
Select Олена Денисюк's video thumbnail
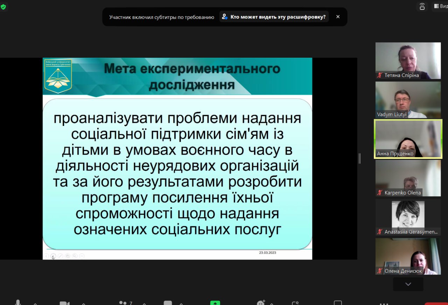coord(408,256)
